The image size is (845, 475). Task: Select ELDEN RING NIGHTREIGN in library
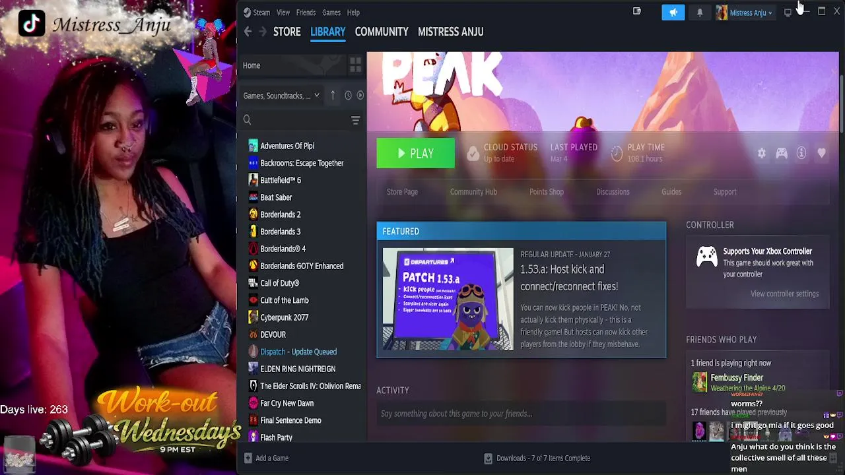(298, 369)
